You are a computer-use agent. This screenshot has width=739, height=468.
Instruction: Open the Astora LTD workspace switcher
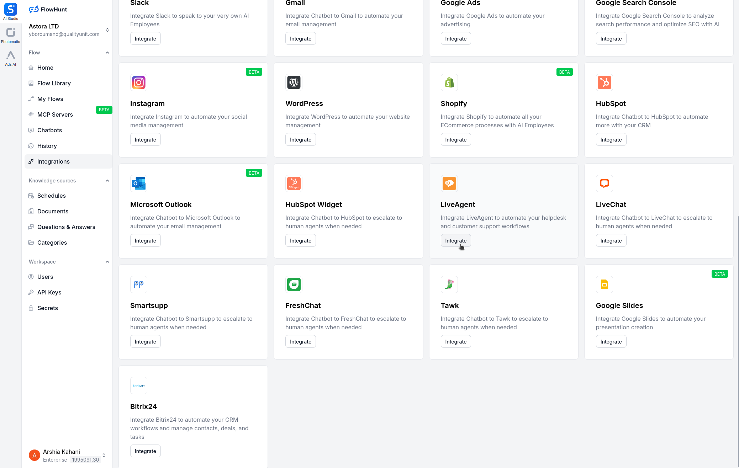tap(107, 30)
